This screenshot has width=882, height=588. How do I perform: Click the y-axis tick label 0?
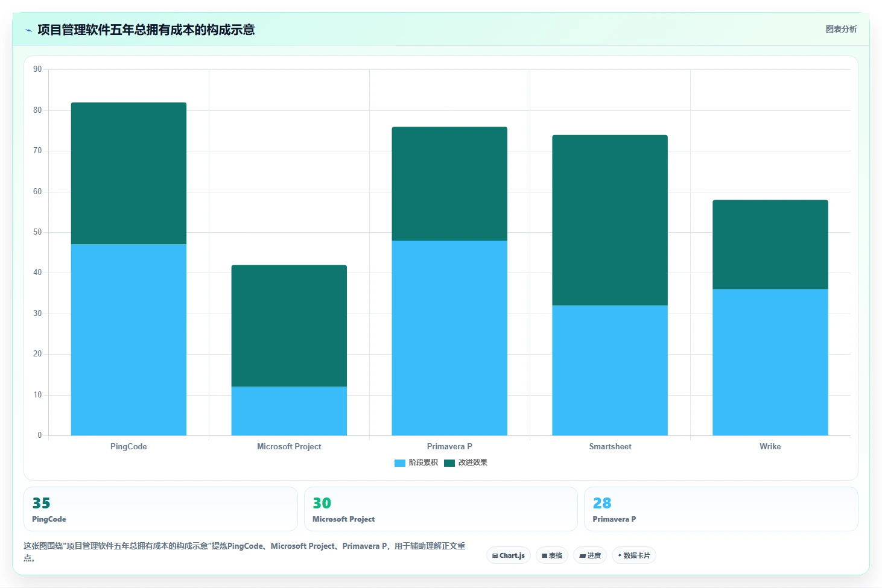[40, 435]
